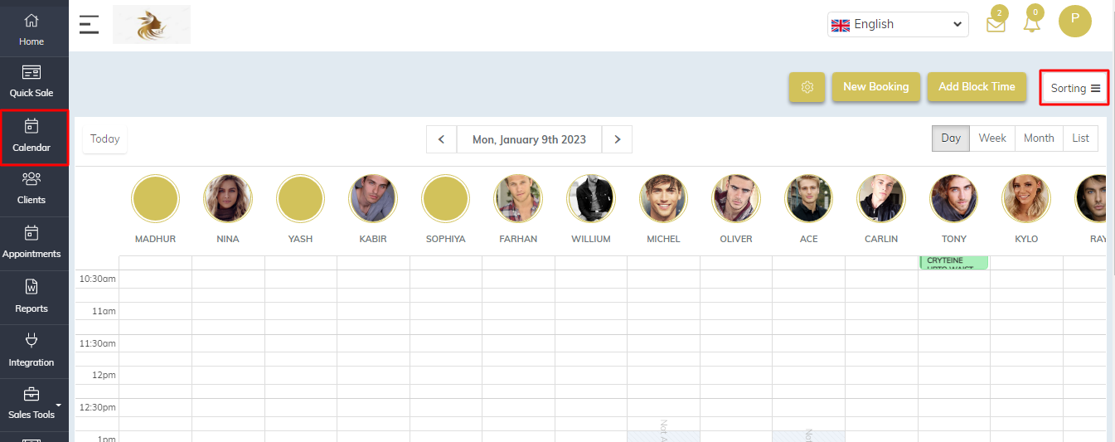Screen dimensions: 1115x442
Task: Open the Reports sidebar icon
Action: pyautogui.click(x=32, y=296)
